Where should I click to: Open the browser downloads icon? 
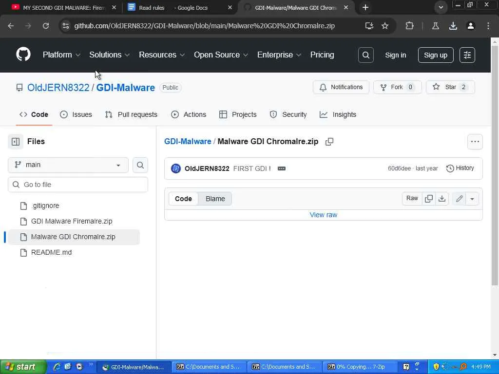[x=453, y=26]
